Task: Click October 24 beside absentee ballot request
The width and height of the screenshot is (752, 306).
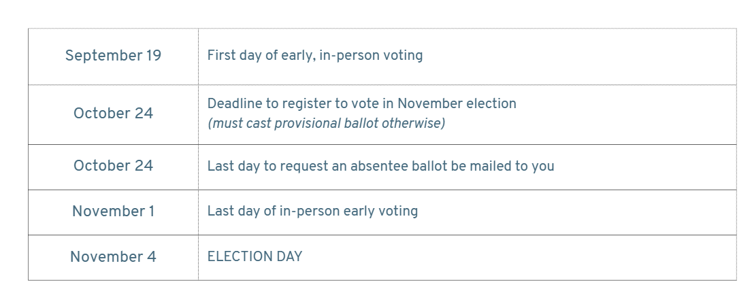Action: click(x=113, y=166)
